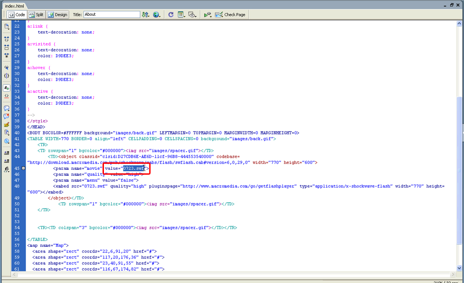Open the View Options dropdown
The height and width of the screenshot is (283, 464).
coord(181,14)
